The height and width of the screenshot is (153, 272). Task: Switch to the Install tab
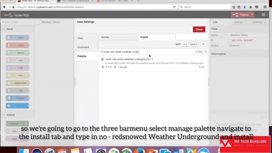click(157, 37)
